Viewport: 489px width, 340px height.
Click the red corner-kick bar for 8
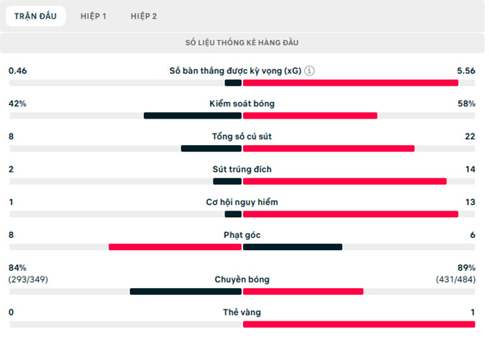pos(175,247)
